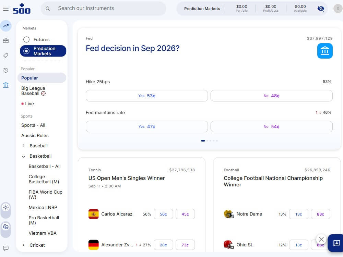
Task: Select Pro Basketball (M)
Action: point(44,220)
